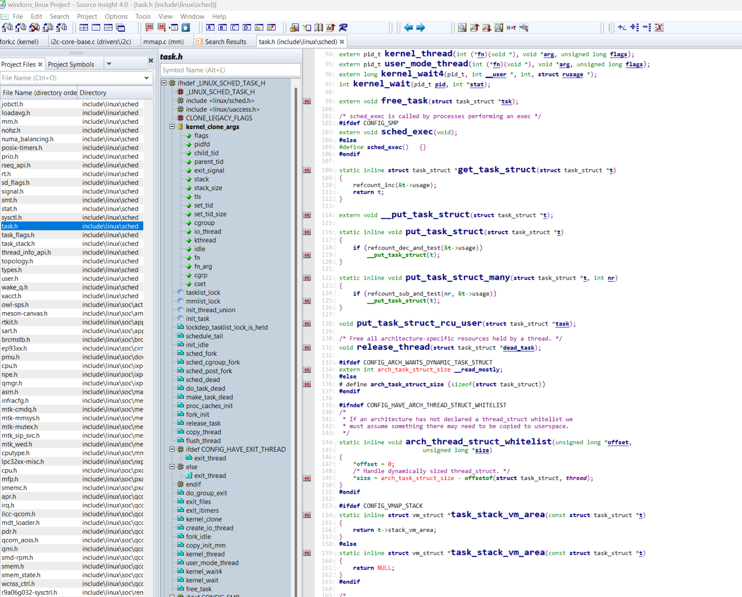
Task: Toggle the +/- outline collapse icon
Action: [x=622, y=28]
